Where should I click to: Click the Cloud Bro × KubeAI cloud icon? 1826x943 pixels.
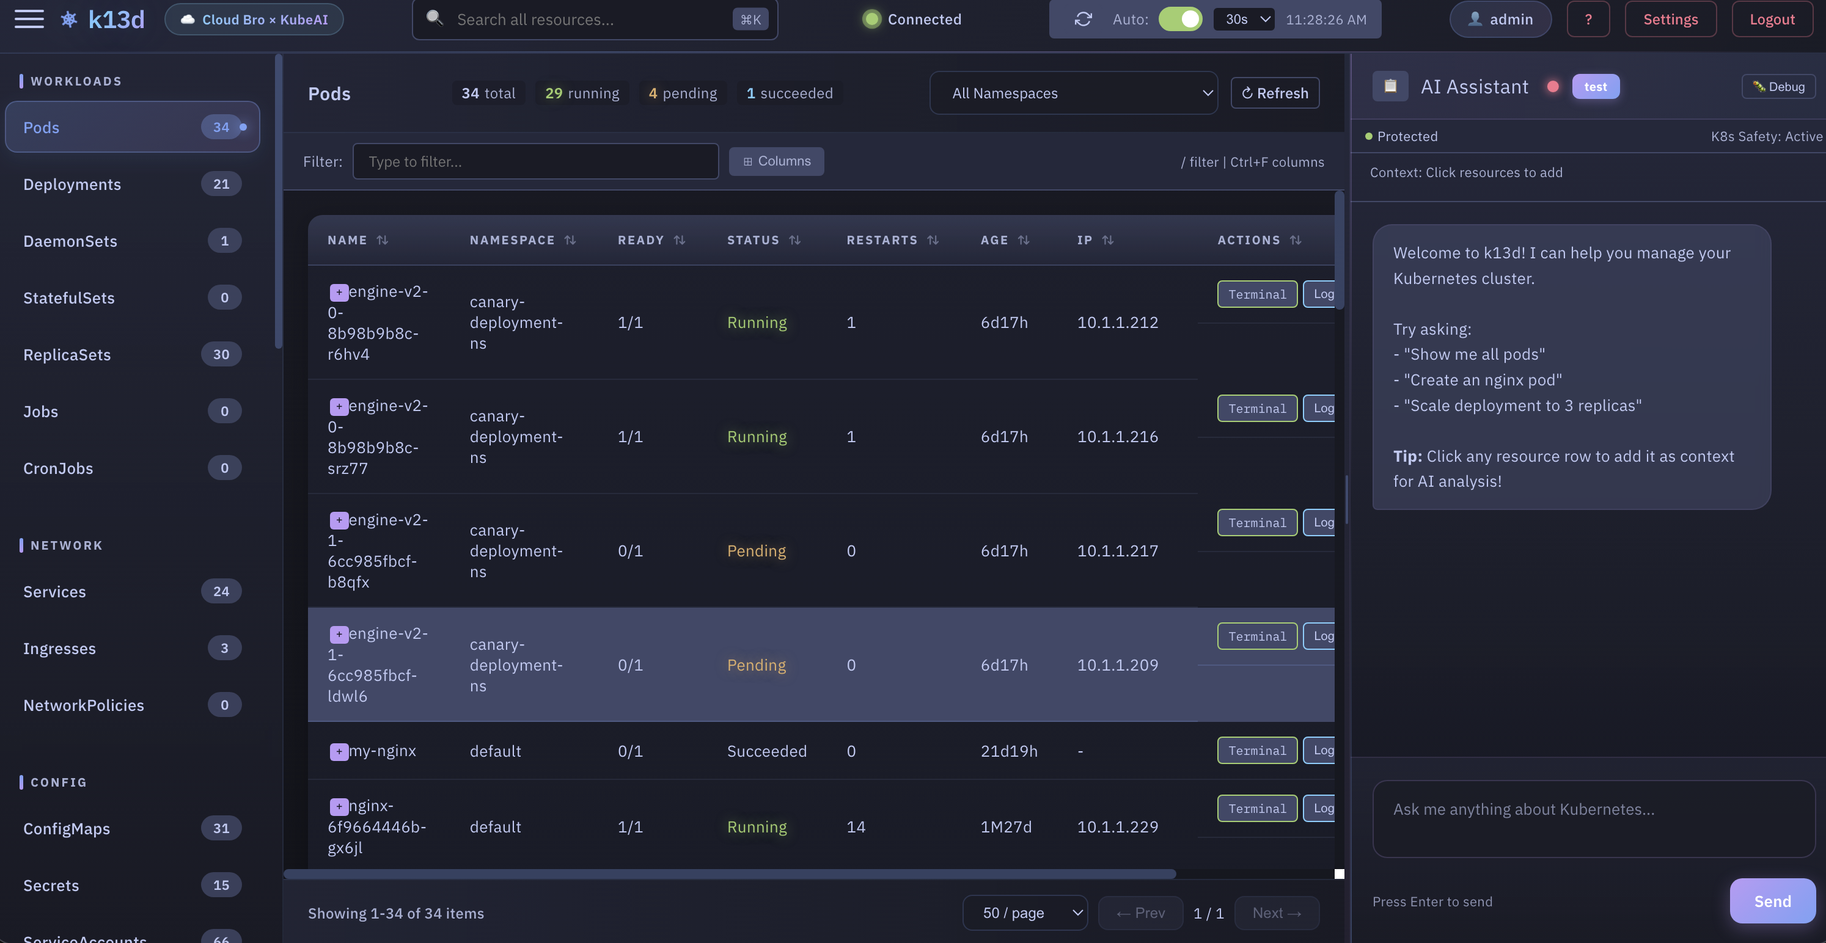pyautogui.click(x=187, y=19)
